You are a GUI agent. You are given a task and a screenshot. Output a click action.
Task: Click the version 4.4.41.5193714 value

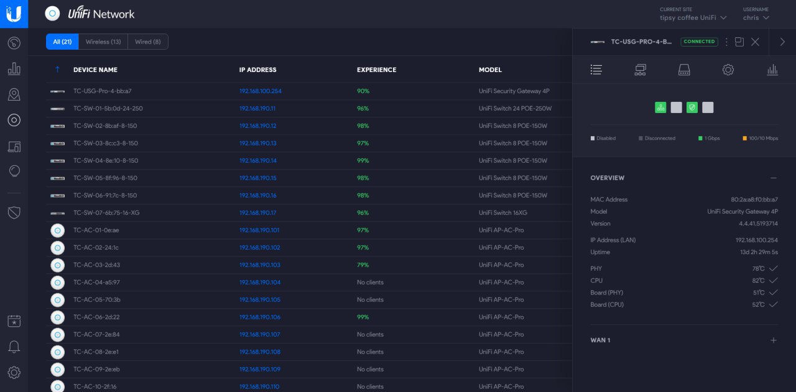[x=758, y=224]
